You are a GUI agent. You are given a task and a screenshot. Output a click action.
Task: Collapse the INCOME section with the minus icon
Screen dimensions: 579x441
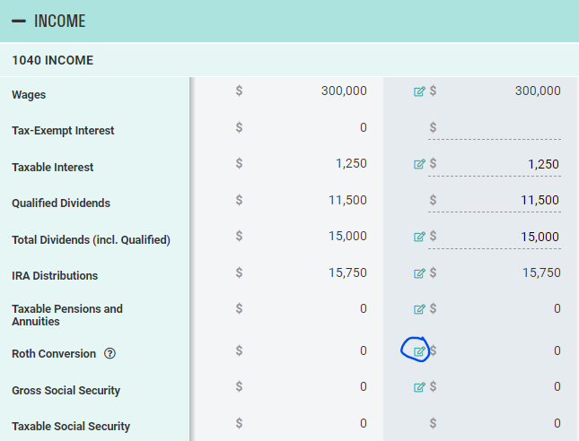pos(18,21)
